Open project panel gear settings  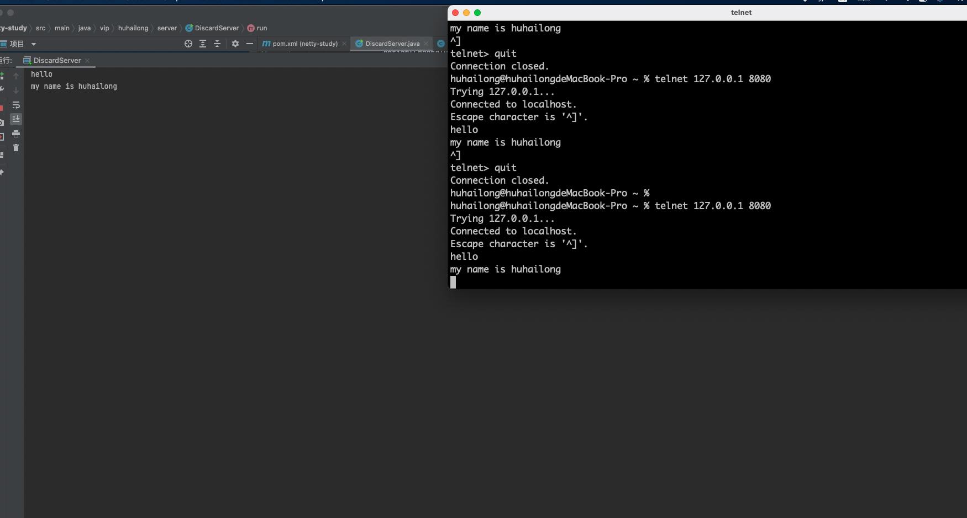pos(235,44)
